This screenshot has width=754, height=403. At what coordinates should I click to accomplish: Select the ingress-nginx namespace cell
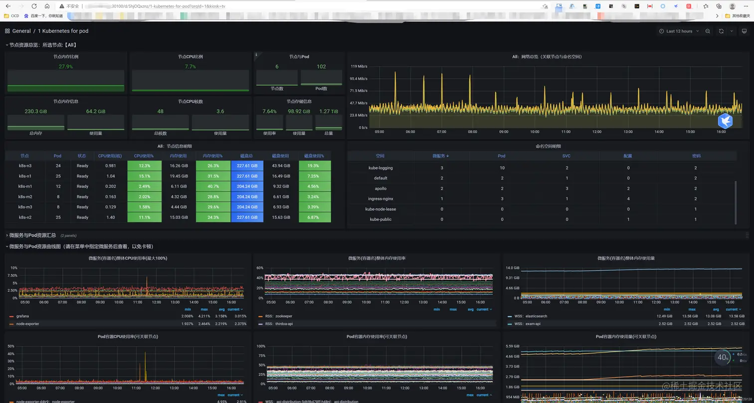click(380, 199)
